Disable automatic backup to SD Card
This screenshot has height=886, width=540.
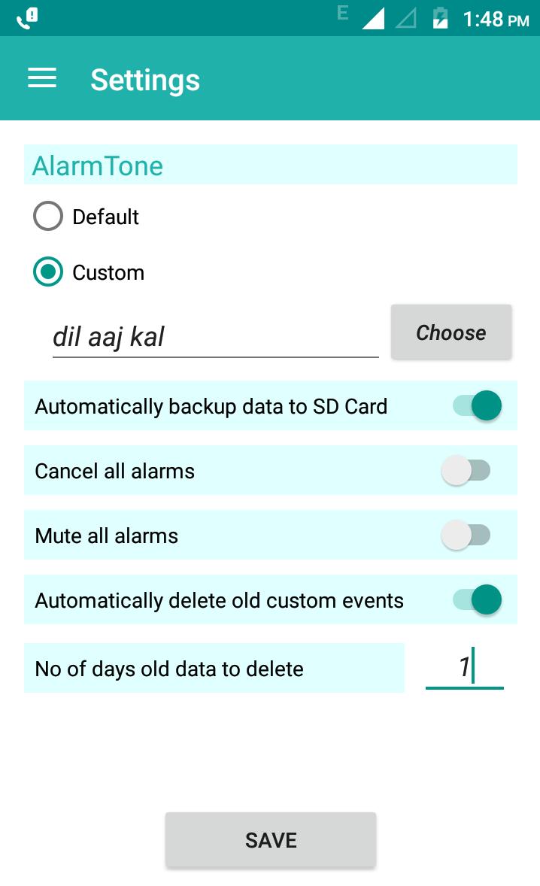coord(478,405)
